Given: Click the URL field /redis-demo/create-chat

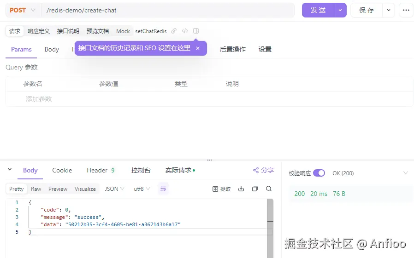Looking at the screenshot, I should pos(168,10).
